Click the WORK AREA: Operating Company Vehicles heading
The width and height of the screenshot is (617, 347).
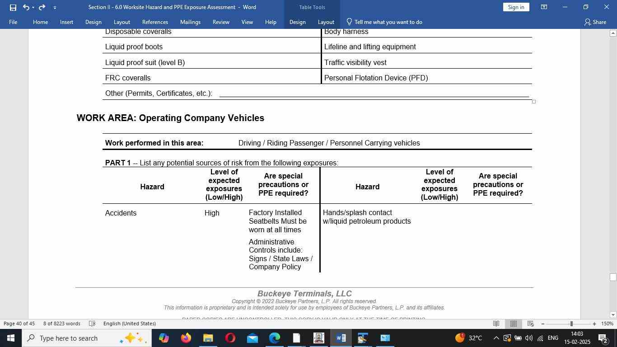point(170,118)
